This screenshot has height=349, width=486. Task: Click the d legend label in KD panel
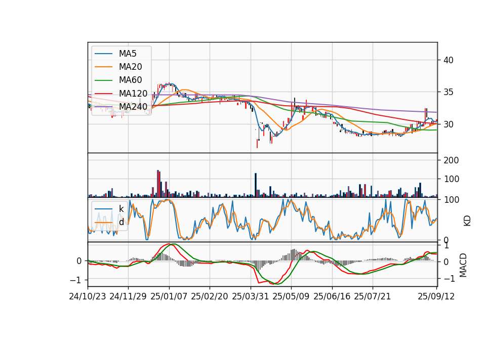click(x=121, y=222)
